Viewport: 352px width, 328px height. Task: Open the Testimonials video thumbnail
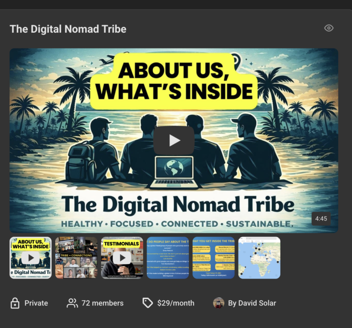pyautogui.click(x=122, y=258)
